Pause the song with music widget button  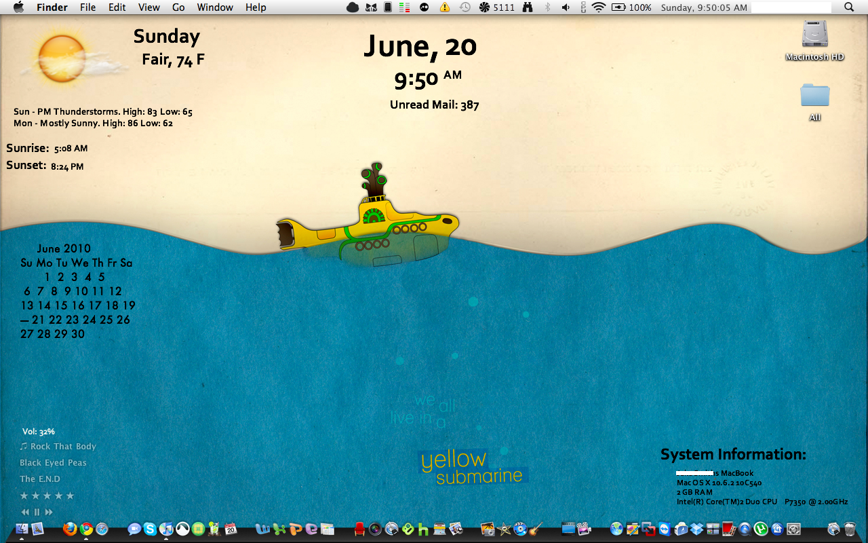coord(37,512)
